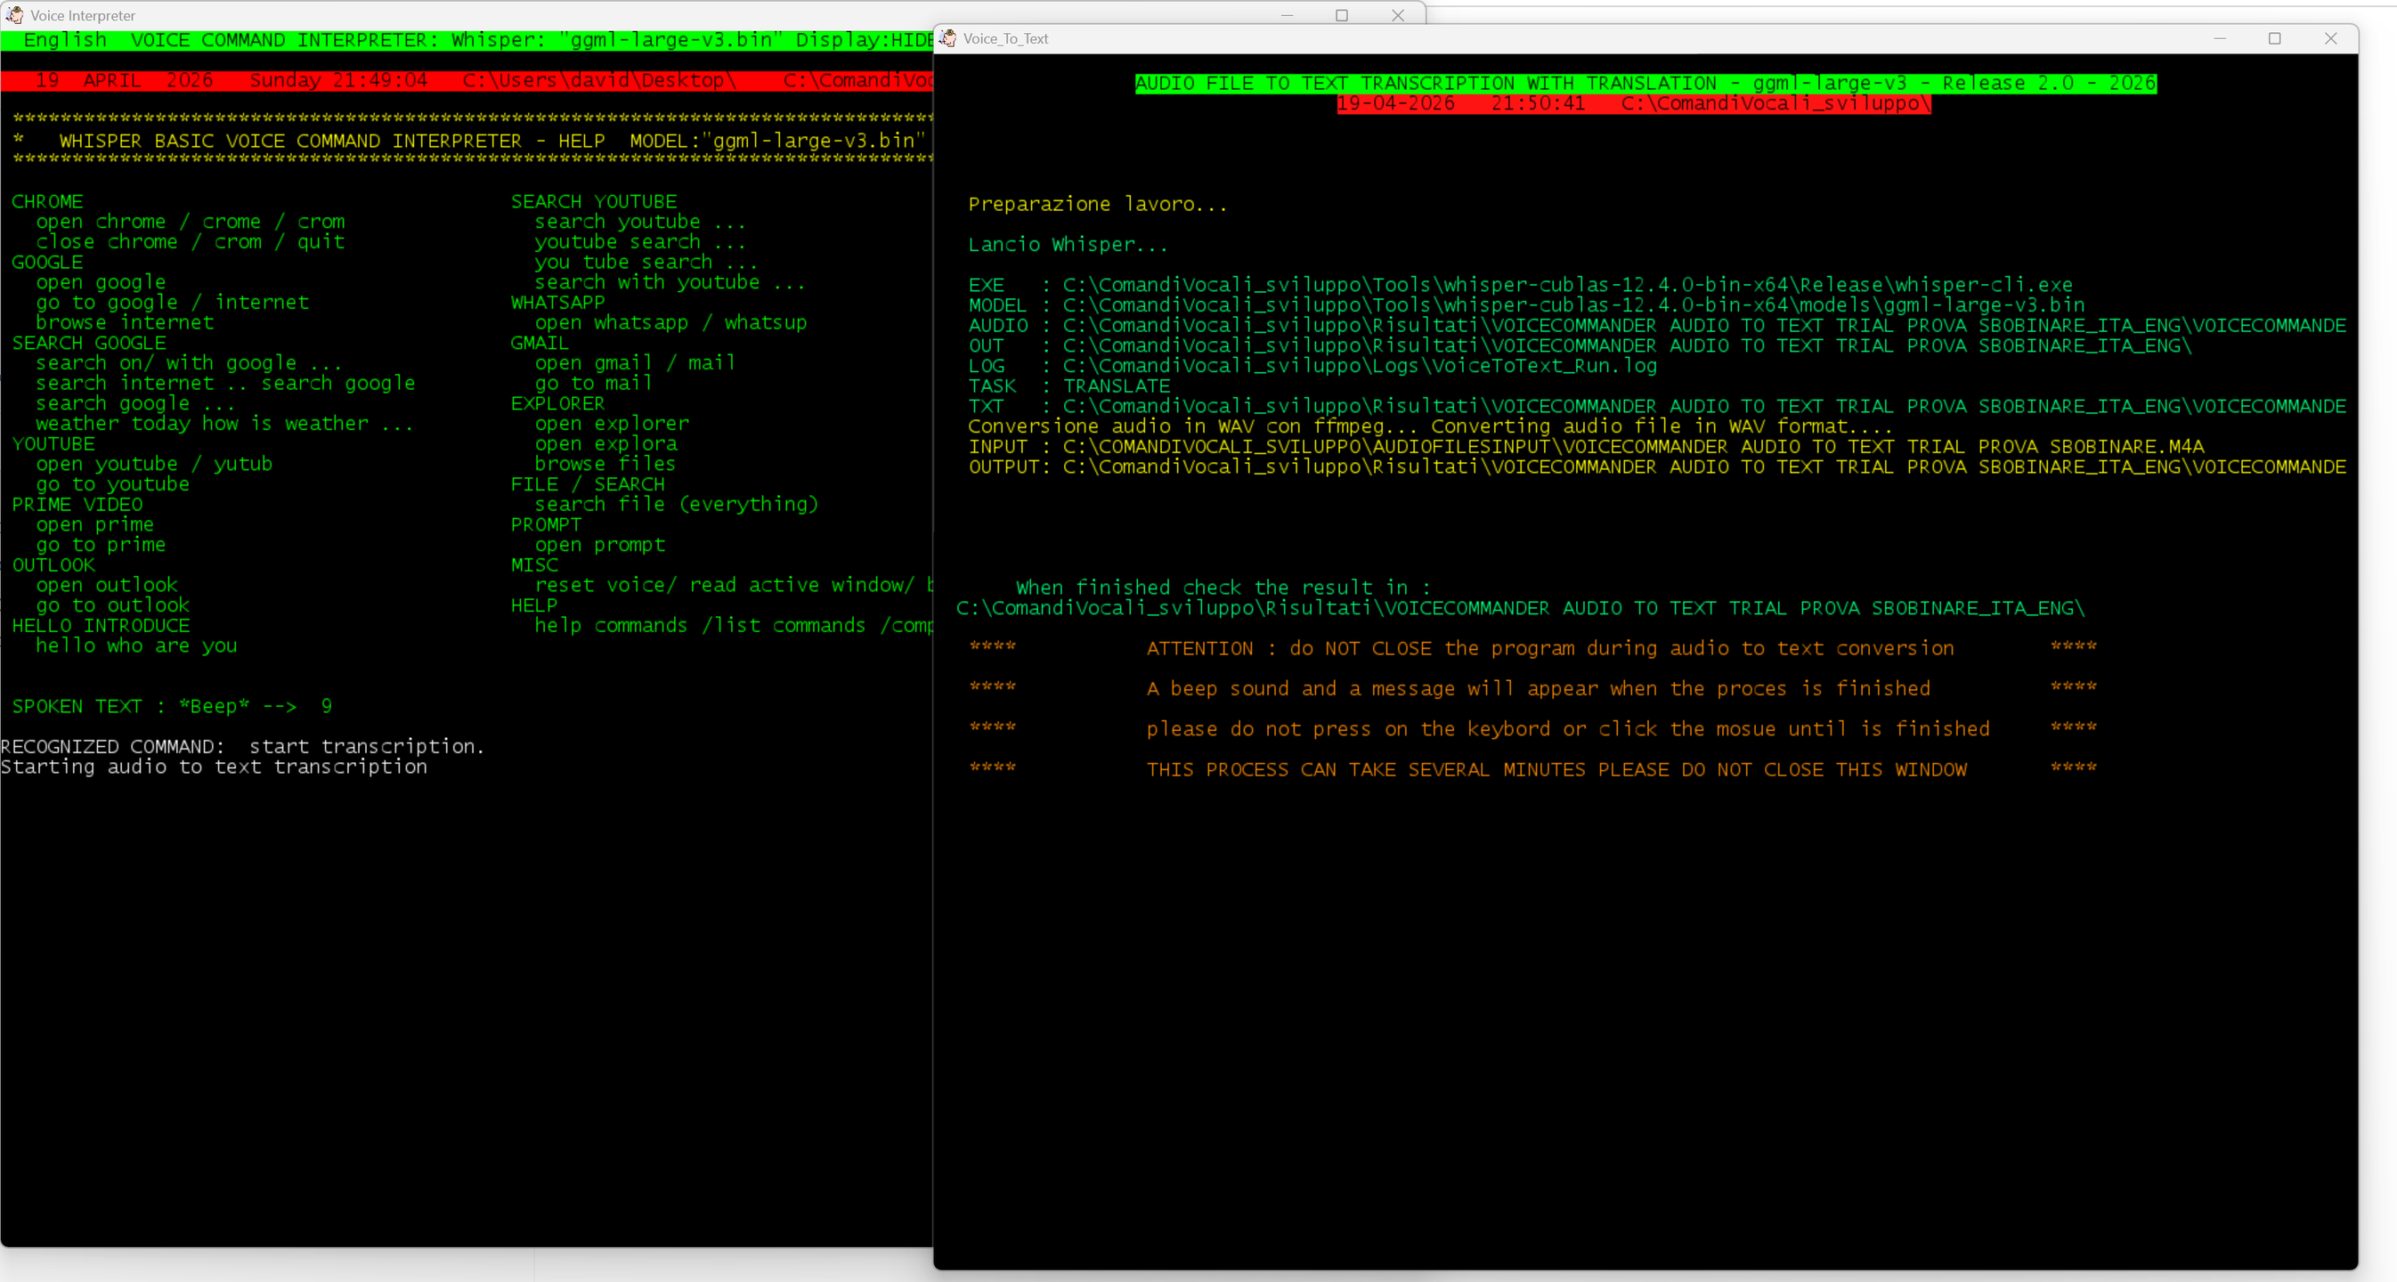The height and width of the screenshot is (1282, 2397).
Task: Close the Voice Interpreter window
Action: [x=1398, y=15]
